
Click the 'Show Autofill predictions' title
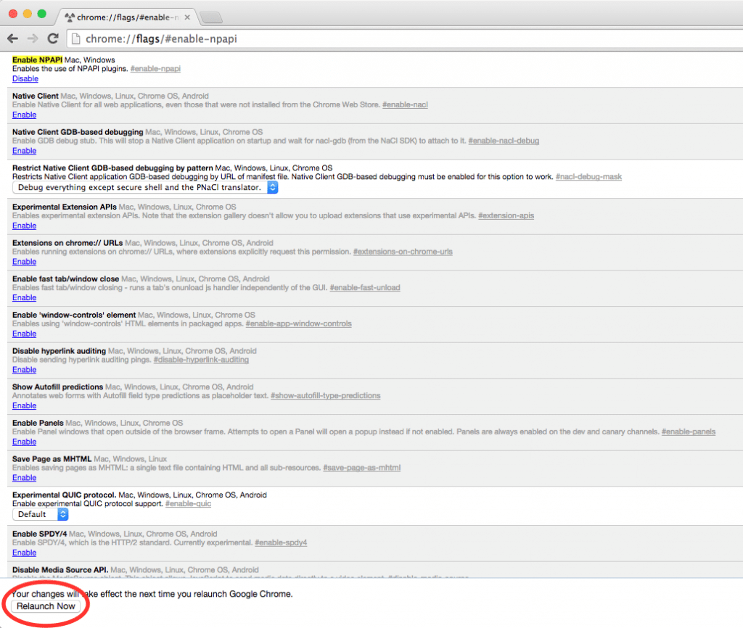[58, 387]
